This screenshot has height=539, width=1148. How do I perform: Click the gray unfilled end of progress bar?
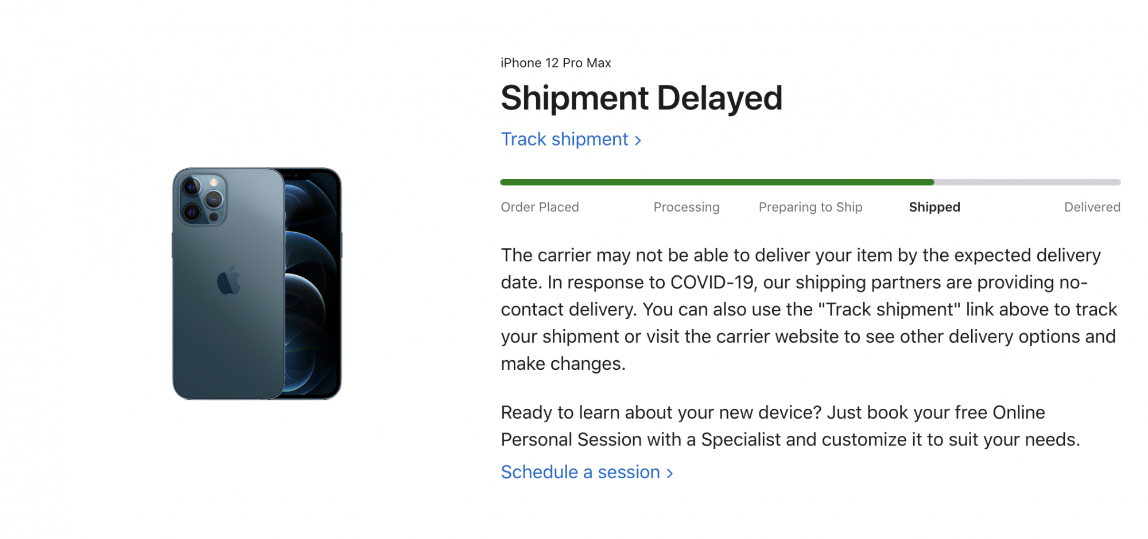coord(1027,182)
